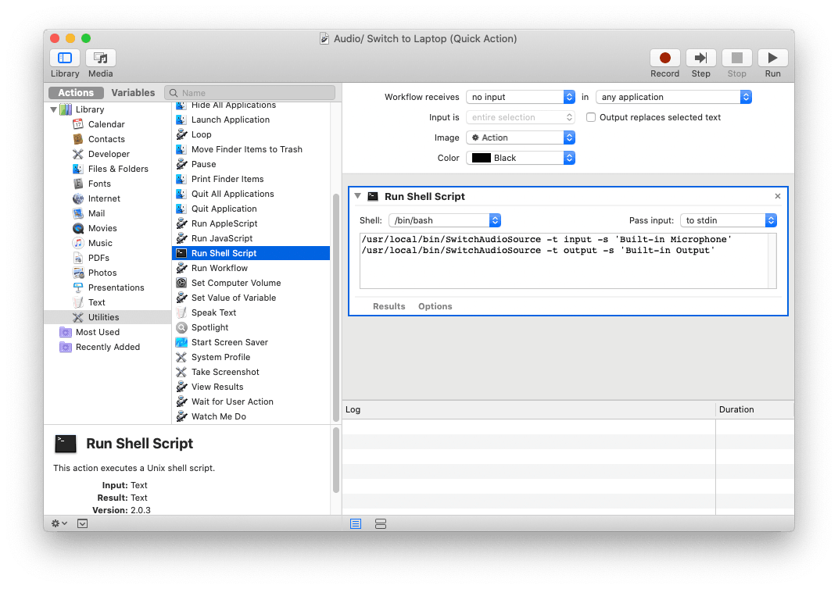Show the action Results
The width and height of the screenshot is (838, 589).
(x=389, y=306)
